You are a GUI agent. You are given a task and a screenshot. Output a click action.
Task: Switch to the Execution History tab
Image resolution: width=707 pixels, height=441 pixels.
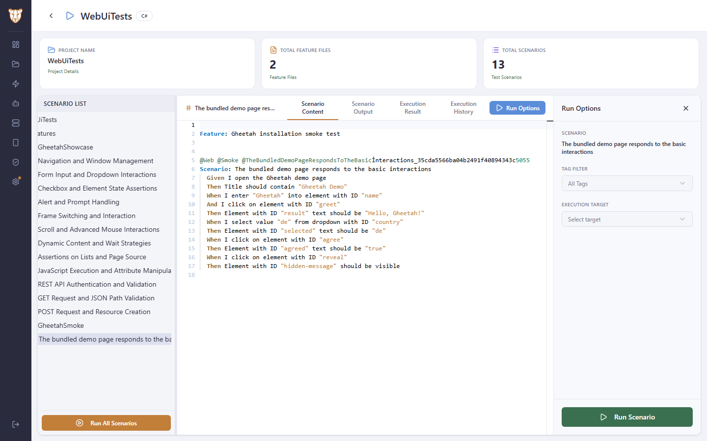click(463, 108)
